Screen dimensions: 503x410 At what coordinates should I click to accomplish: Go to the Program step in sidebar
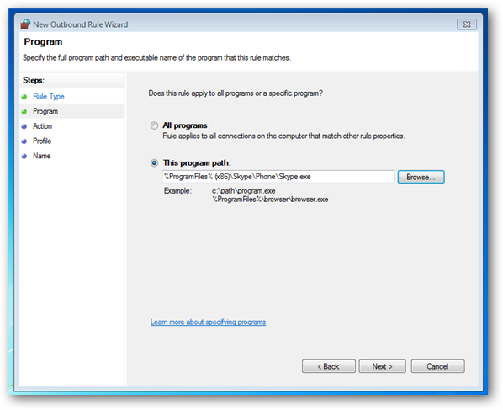coord(45,111)
